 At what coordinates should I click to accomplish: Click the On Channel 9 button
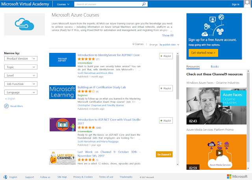pos(164,154)
